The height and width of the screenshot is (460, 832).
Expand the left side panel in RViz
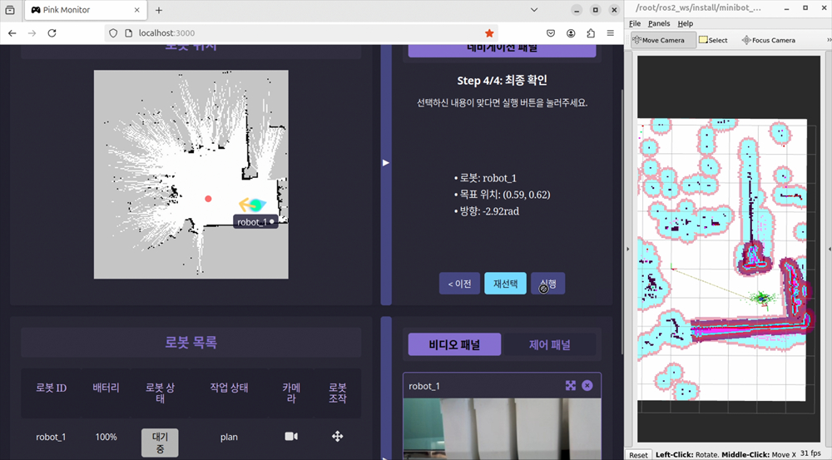(x=627, y=249)
